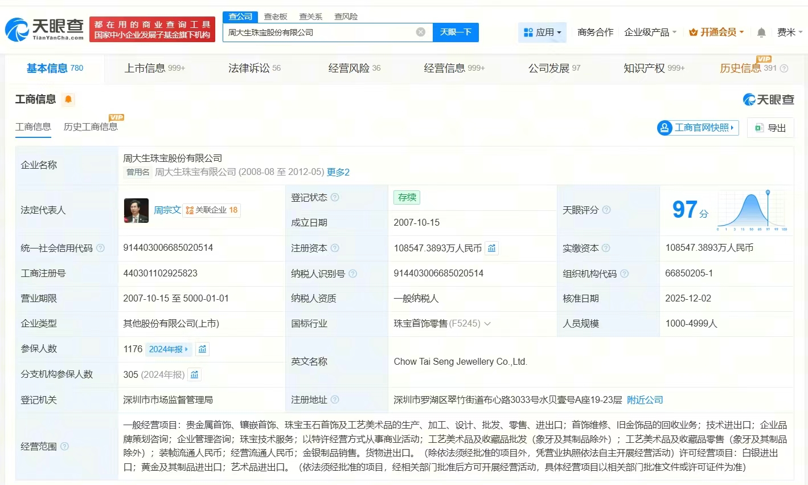Open the 应用 apps dropdown
Screen dimensions: 808x485
coord(542,32)
